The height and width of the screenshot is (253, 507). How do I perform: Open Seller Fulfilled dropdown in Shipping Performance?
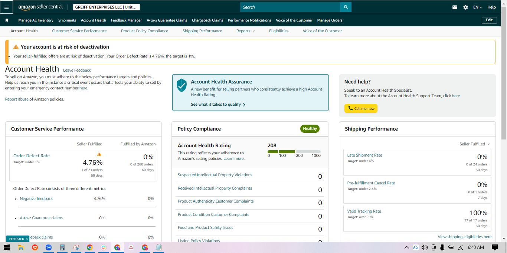coord(475,144)
